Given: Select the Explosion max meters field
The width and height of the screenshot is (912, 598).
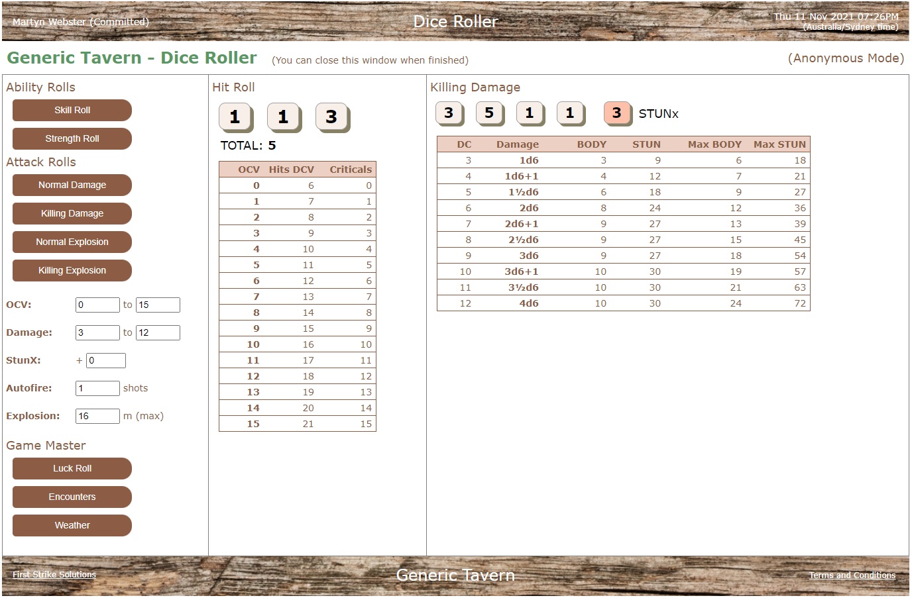Looking at the screenshot, I should [x=97, y=417].
